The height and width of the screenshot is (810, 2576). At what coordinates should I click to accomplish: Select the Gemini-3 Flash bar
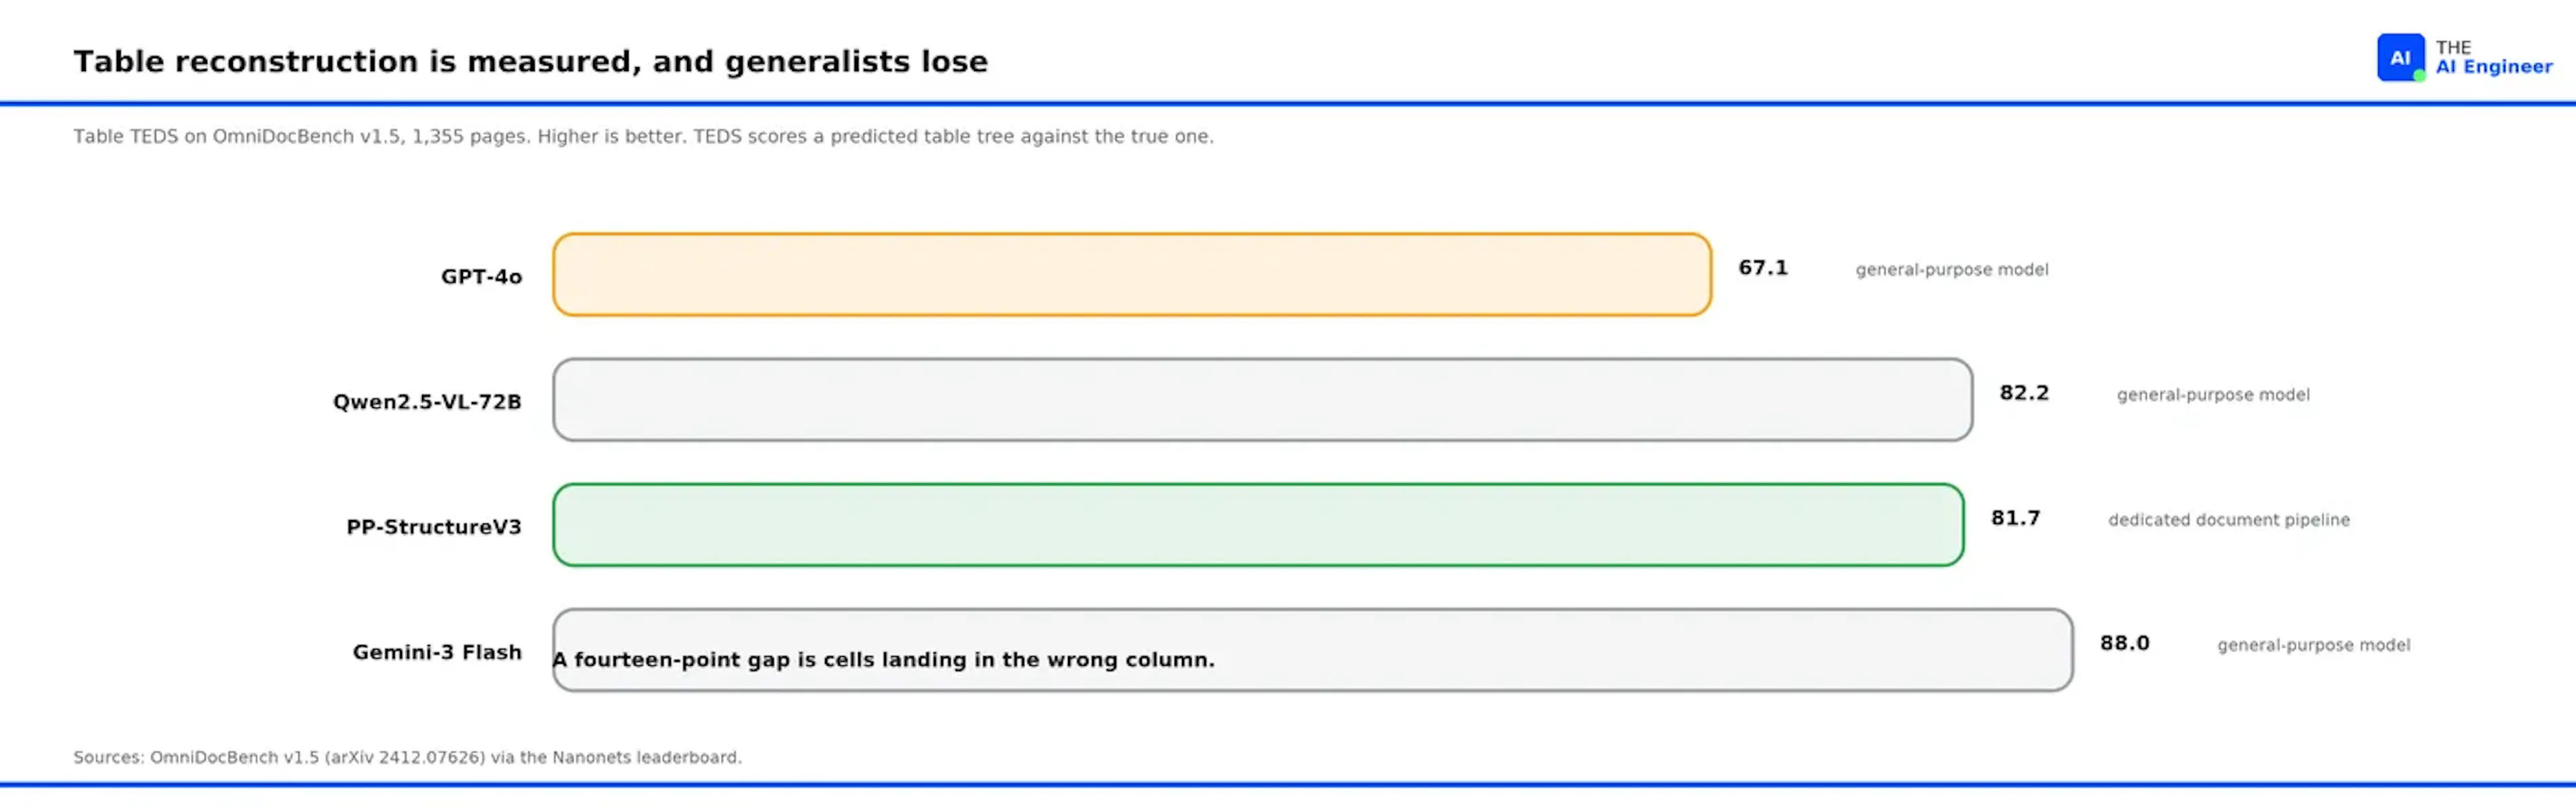pyautogui.click(x=1312, y=650)
